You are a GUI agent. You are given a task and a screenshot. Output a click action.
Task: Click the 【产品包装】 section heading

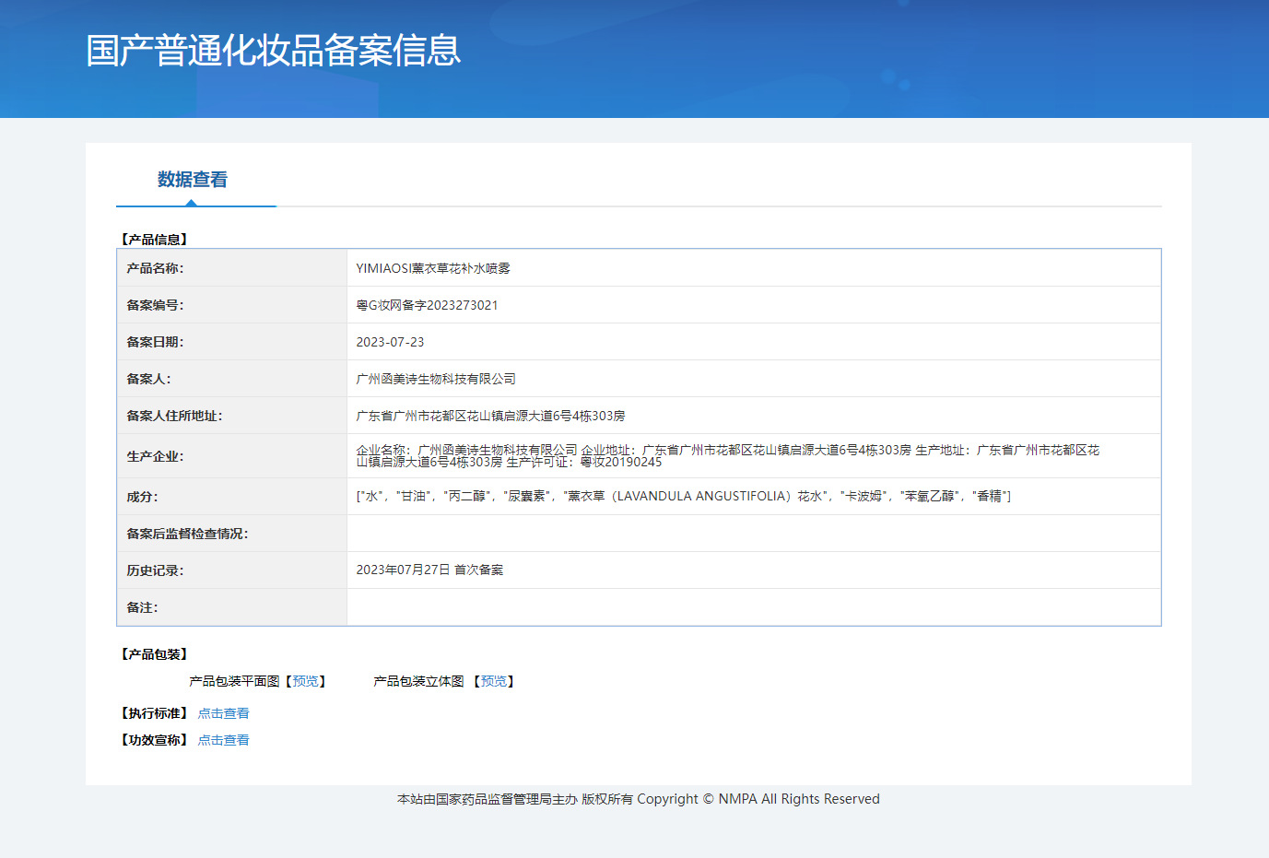tap(155, 654)
